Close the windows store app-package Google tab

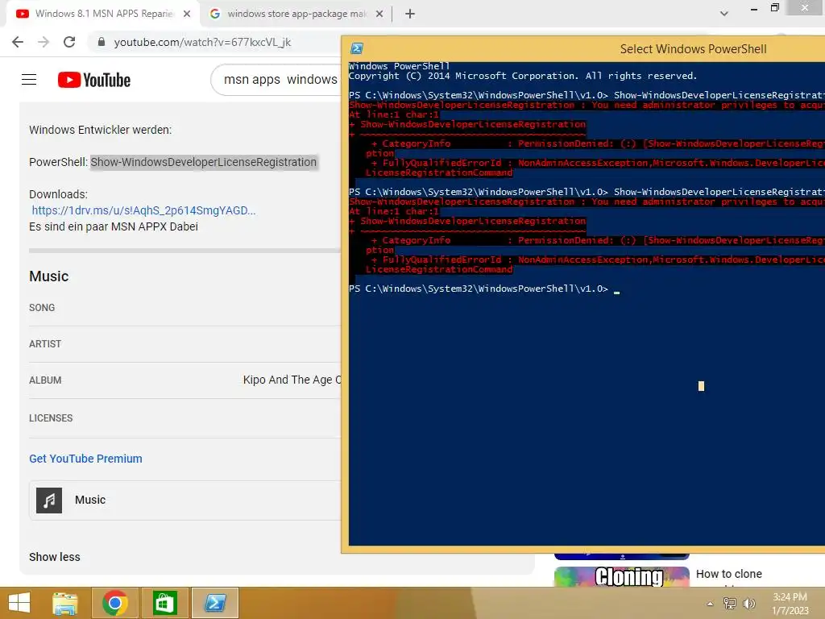tap(379, 15)
